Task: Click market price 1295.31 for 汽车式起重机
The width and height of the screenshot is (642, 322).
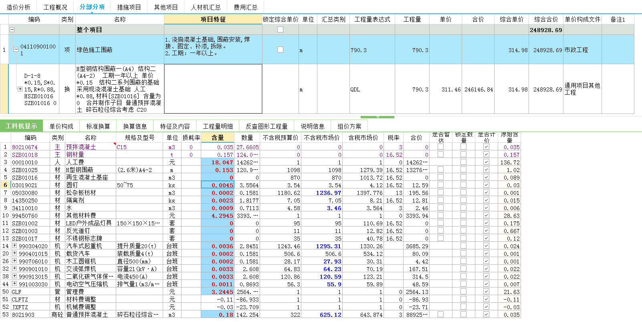Action: (x=322, y=246)
